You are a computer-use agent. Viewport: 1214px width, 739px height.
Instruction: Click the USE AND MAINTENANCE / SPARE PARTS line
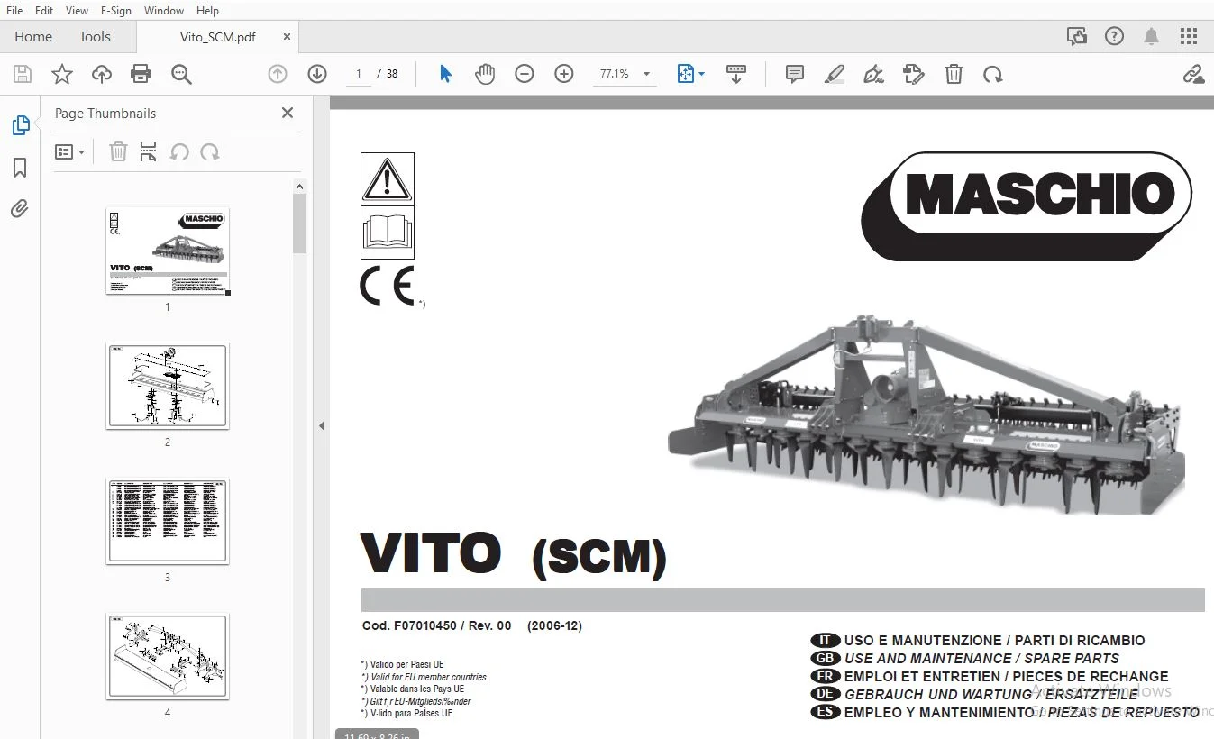(981, 659)
